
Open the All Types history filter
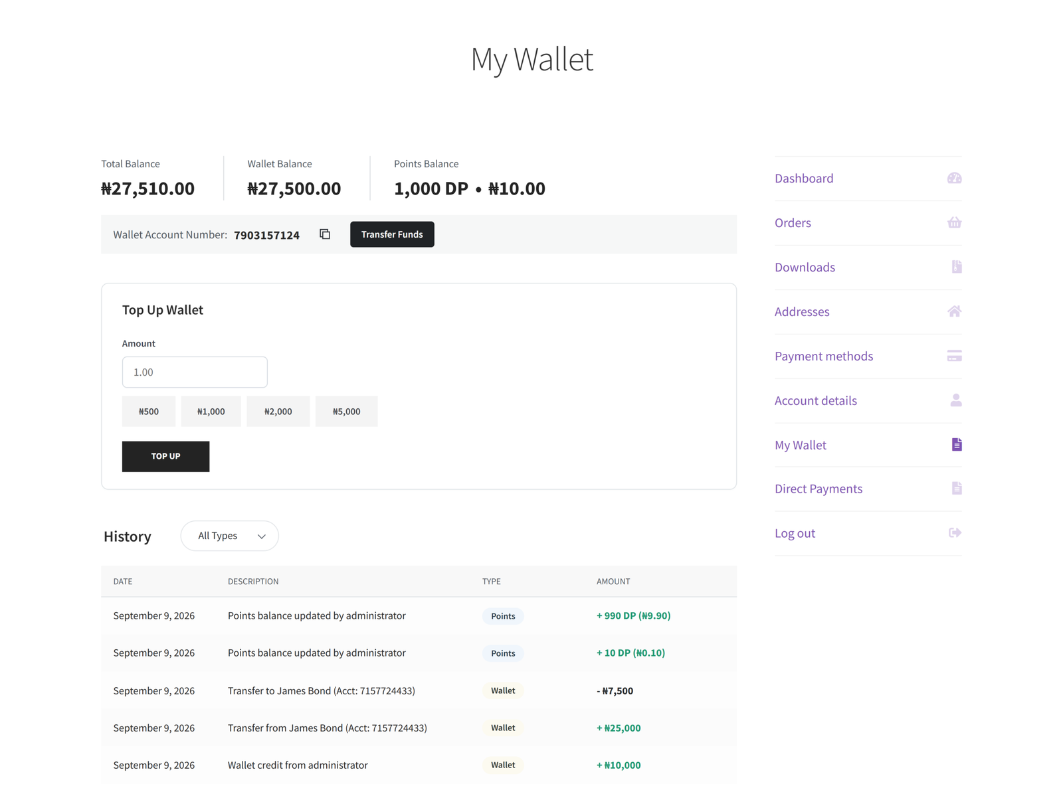tap(229, 536)
